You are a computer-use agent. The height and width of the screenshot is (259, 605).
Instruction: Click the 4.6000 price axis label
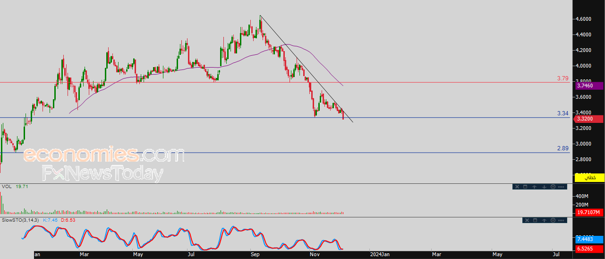(583, 19)
